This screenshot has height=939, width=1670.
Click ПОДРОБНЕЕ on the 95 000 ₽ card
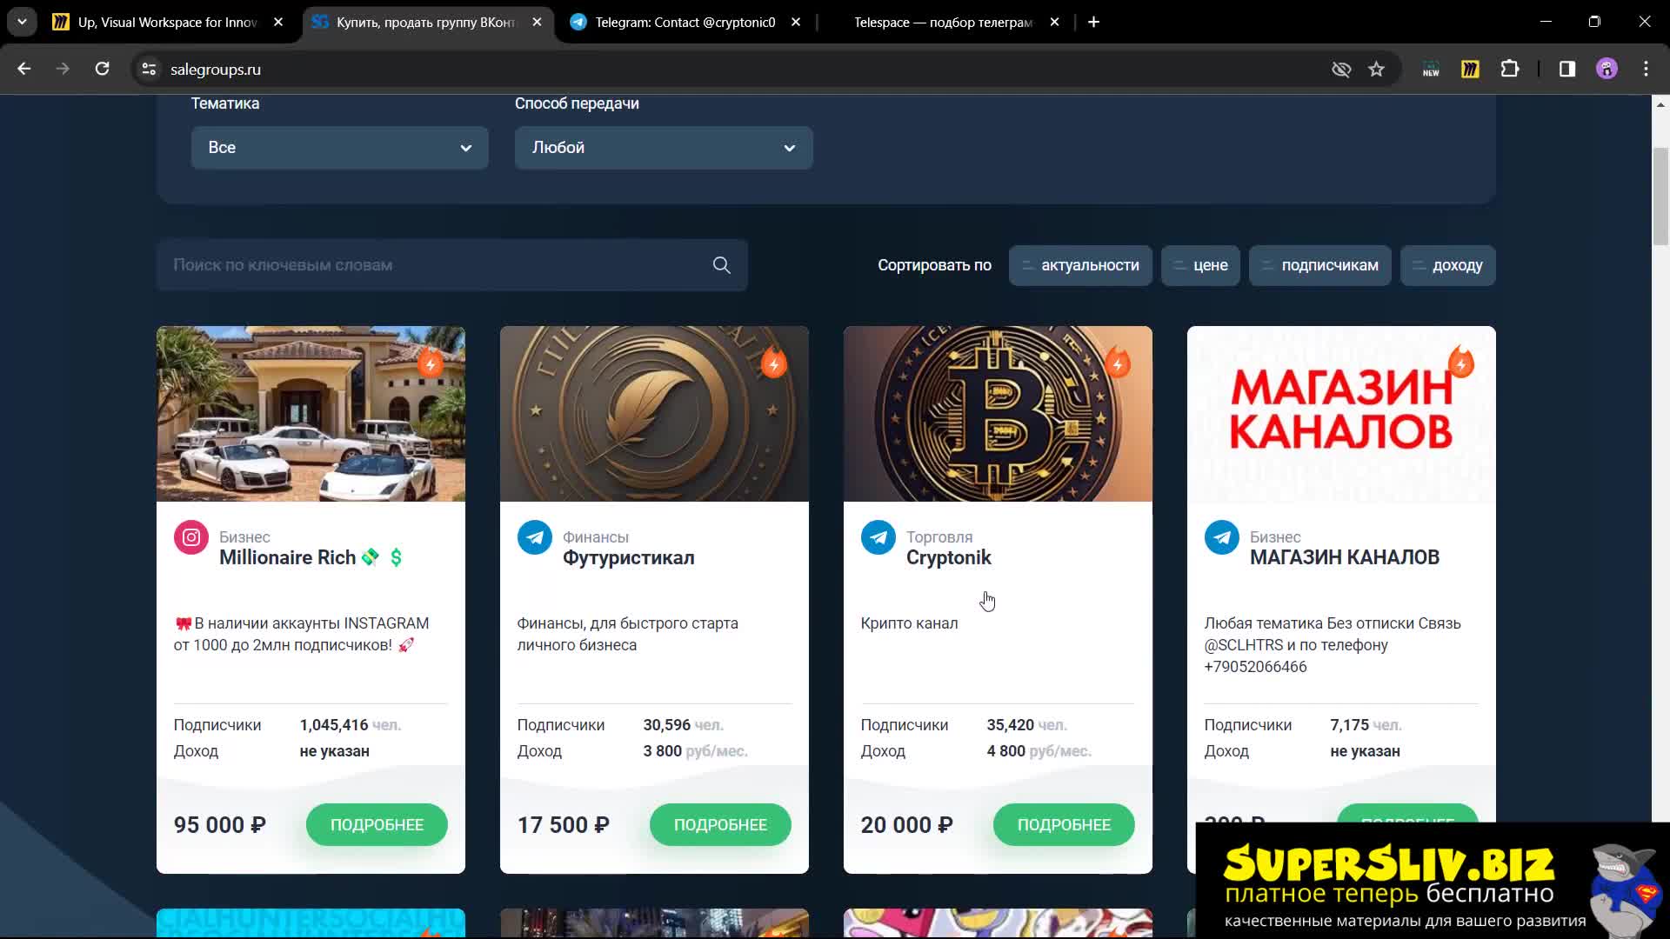tap(377, 824)
